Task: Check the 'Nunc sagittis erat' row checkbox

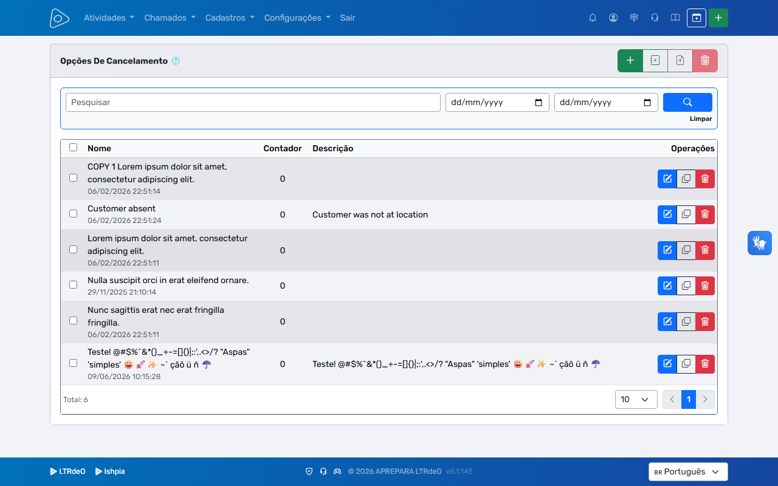Action: coord(74,321)
